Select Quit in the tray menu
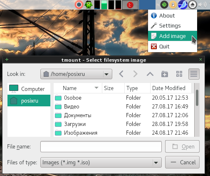The image size is (210, 176). (173, 46)
